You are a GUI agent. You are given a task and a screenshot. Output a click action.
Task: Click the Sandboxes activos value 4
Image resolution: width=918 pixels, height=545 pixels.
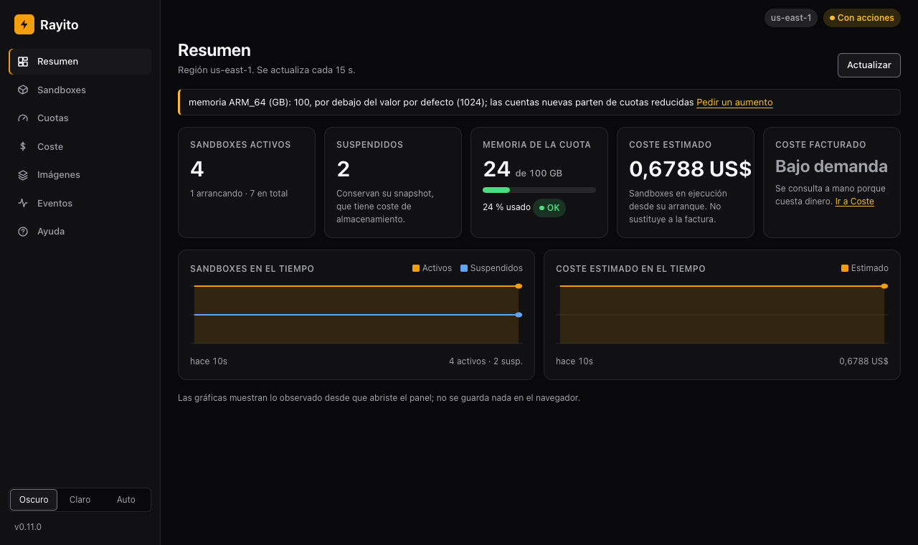(197, 169)
